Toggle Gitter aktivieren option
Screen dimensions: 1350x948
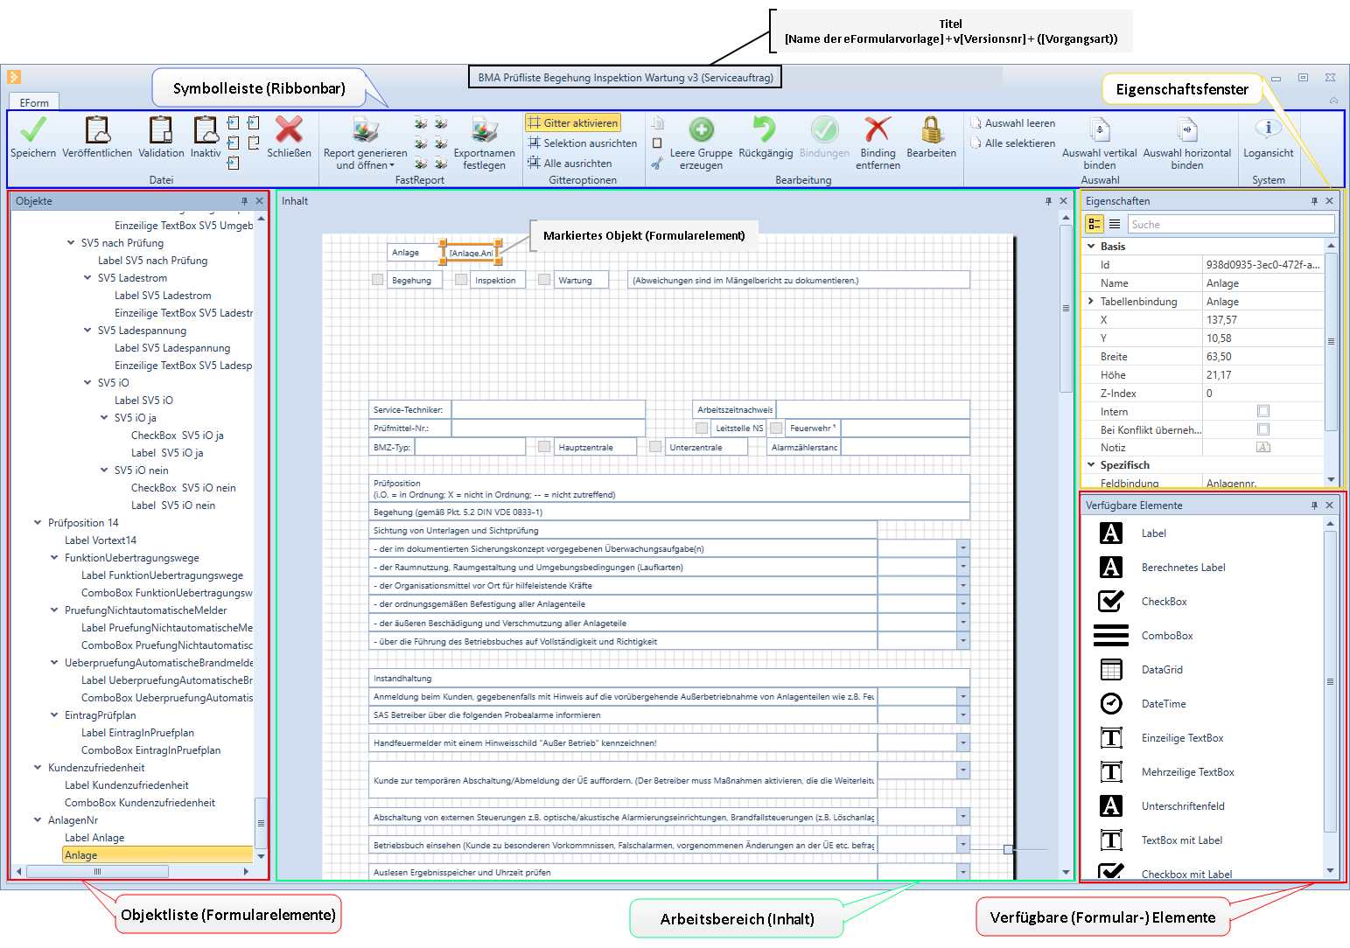(572, 123)
